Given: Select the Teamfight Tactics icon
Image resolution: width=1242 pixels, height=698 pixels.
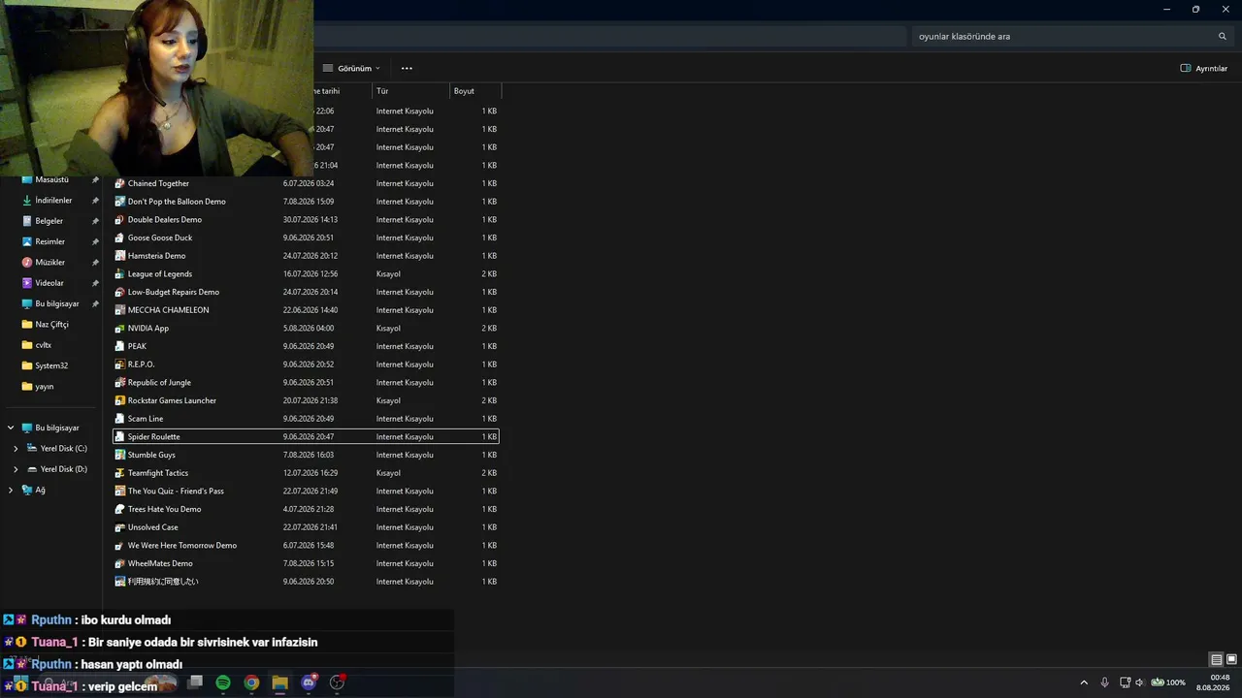Looking at the screenshot, I should coord(120,473).
